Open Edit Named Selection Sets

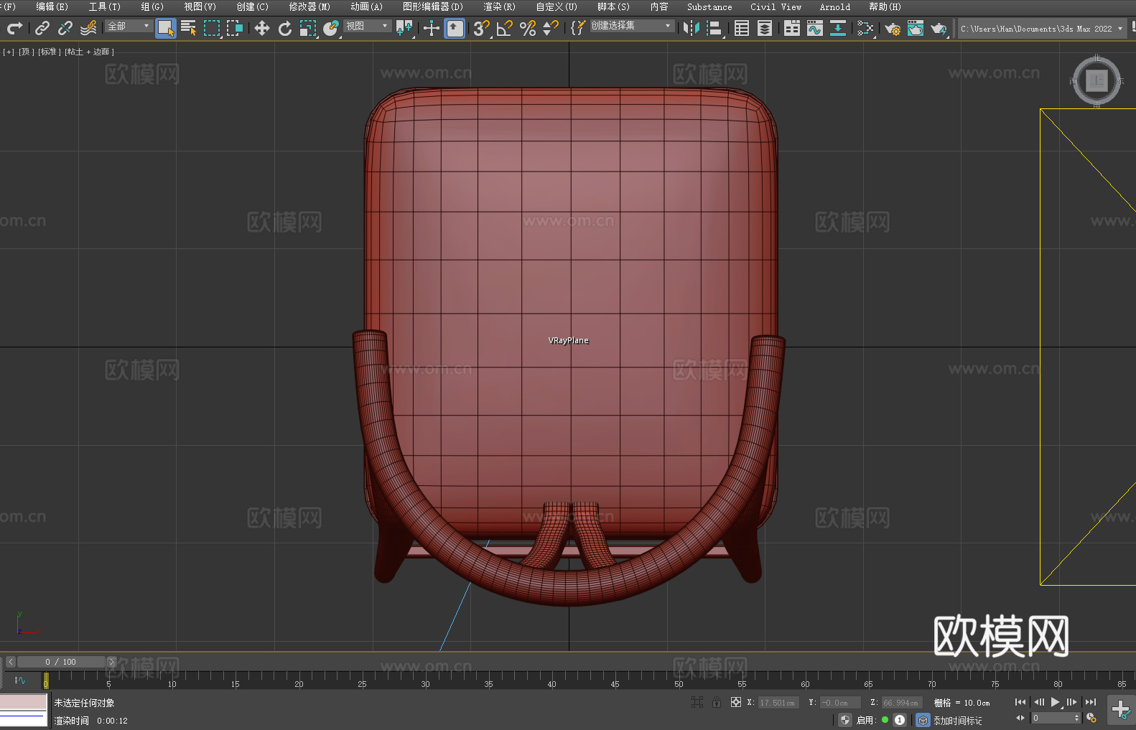pos(578,28)
